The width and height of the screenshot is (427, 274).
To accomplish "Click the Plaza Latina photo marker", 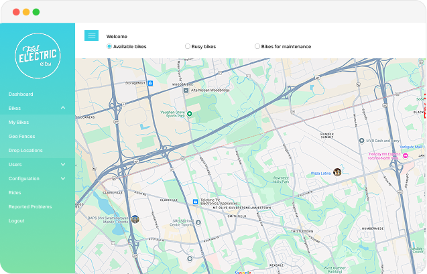I will coord(337,172).
